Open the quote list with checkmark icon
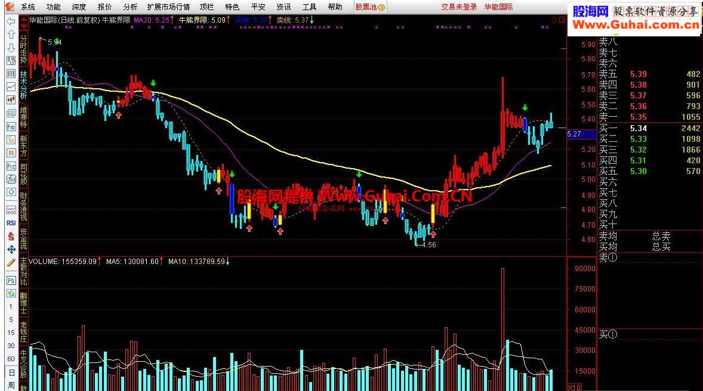The image size is (703, 391). tap(11, 60)
